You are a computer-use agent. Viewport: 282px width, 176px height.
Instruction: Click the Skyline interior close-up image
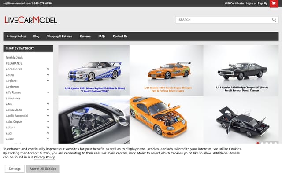point(94,120)
